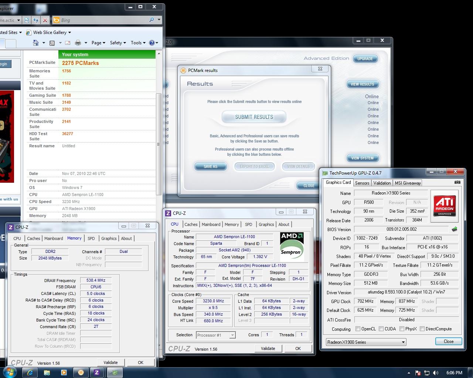Open the Windows Start orb
Image resolution: width=473 pixels, height=378 pixels.
9,372
